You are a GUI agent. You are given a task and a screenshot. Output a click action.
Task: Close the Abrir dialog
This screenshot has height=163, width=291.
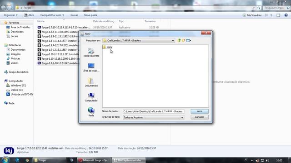pos(206,33)
